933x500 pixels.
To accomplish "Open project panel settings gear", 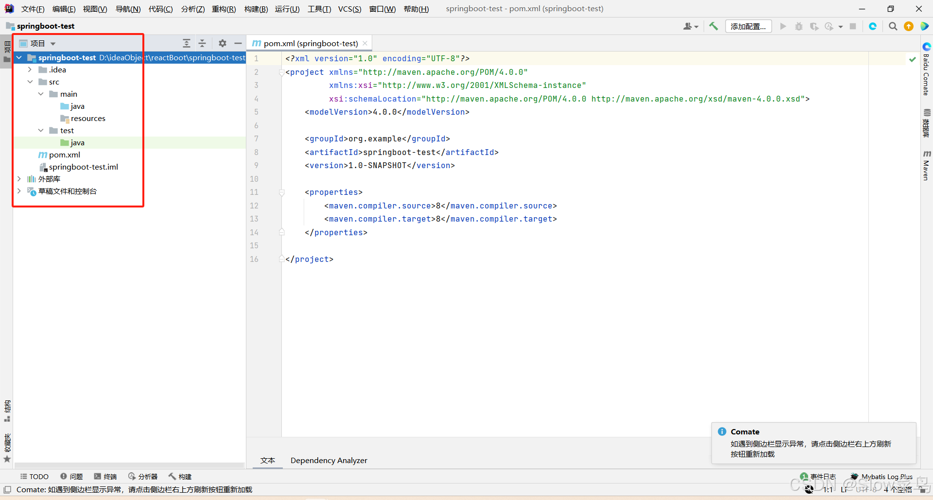I will (222, 43).
